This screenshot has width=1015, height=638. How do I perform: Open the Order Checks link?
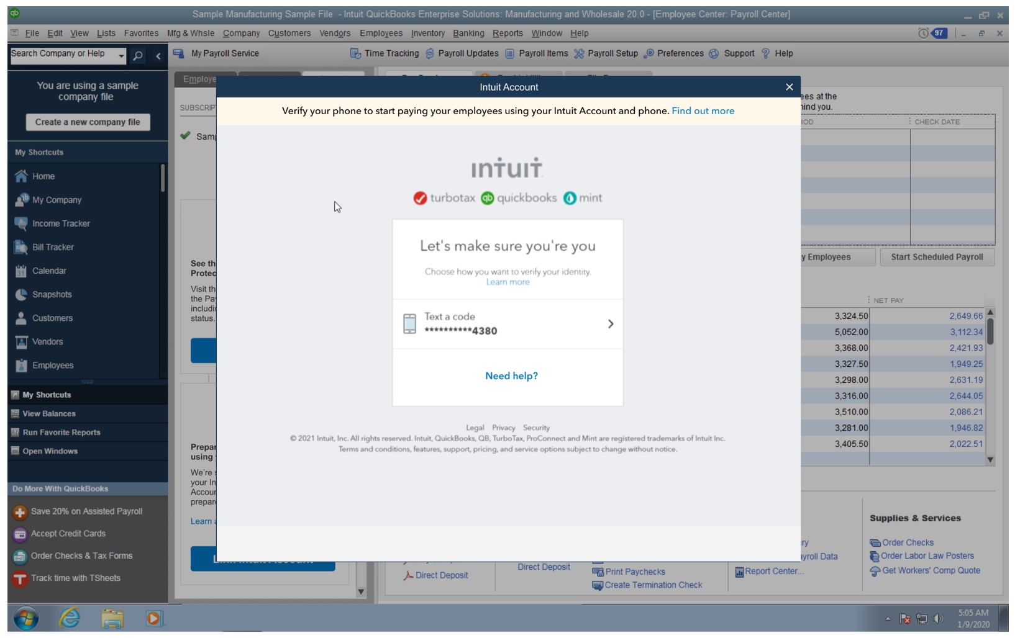click(x=907, y=542)
